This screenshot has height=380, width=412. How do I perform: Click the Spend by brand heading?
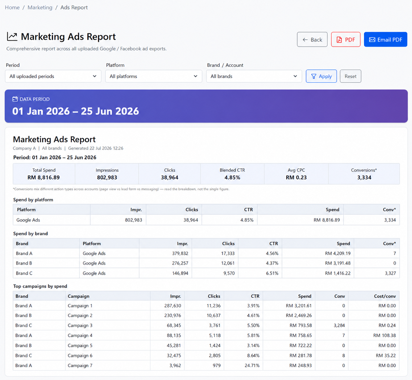pyautogui.click(x=30, y=234)
